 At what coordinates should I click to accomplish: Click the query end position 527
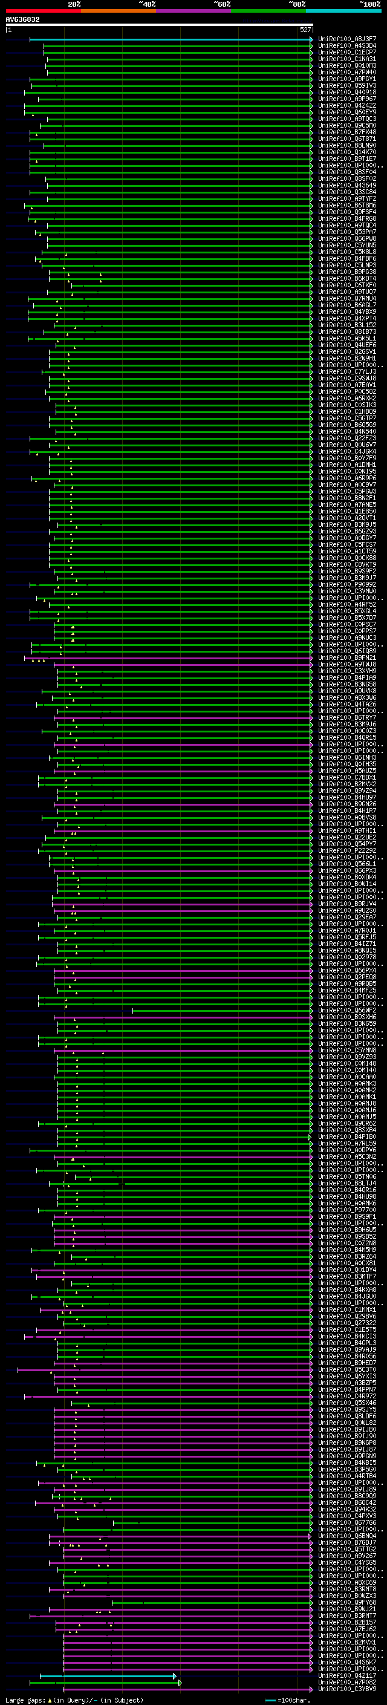tap(305, 30)
